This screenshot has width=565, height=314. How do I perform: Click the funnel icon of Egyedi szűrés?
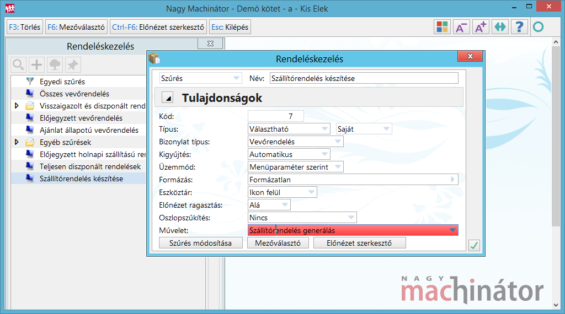tap(30, 82)
